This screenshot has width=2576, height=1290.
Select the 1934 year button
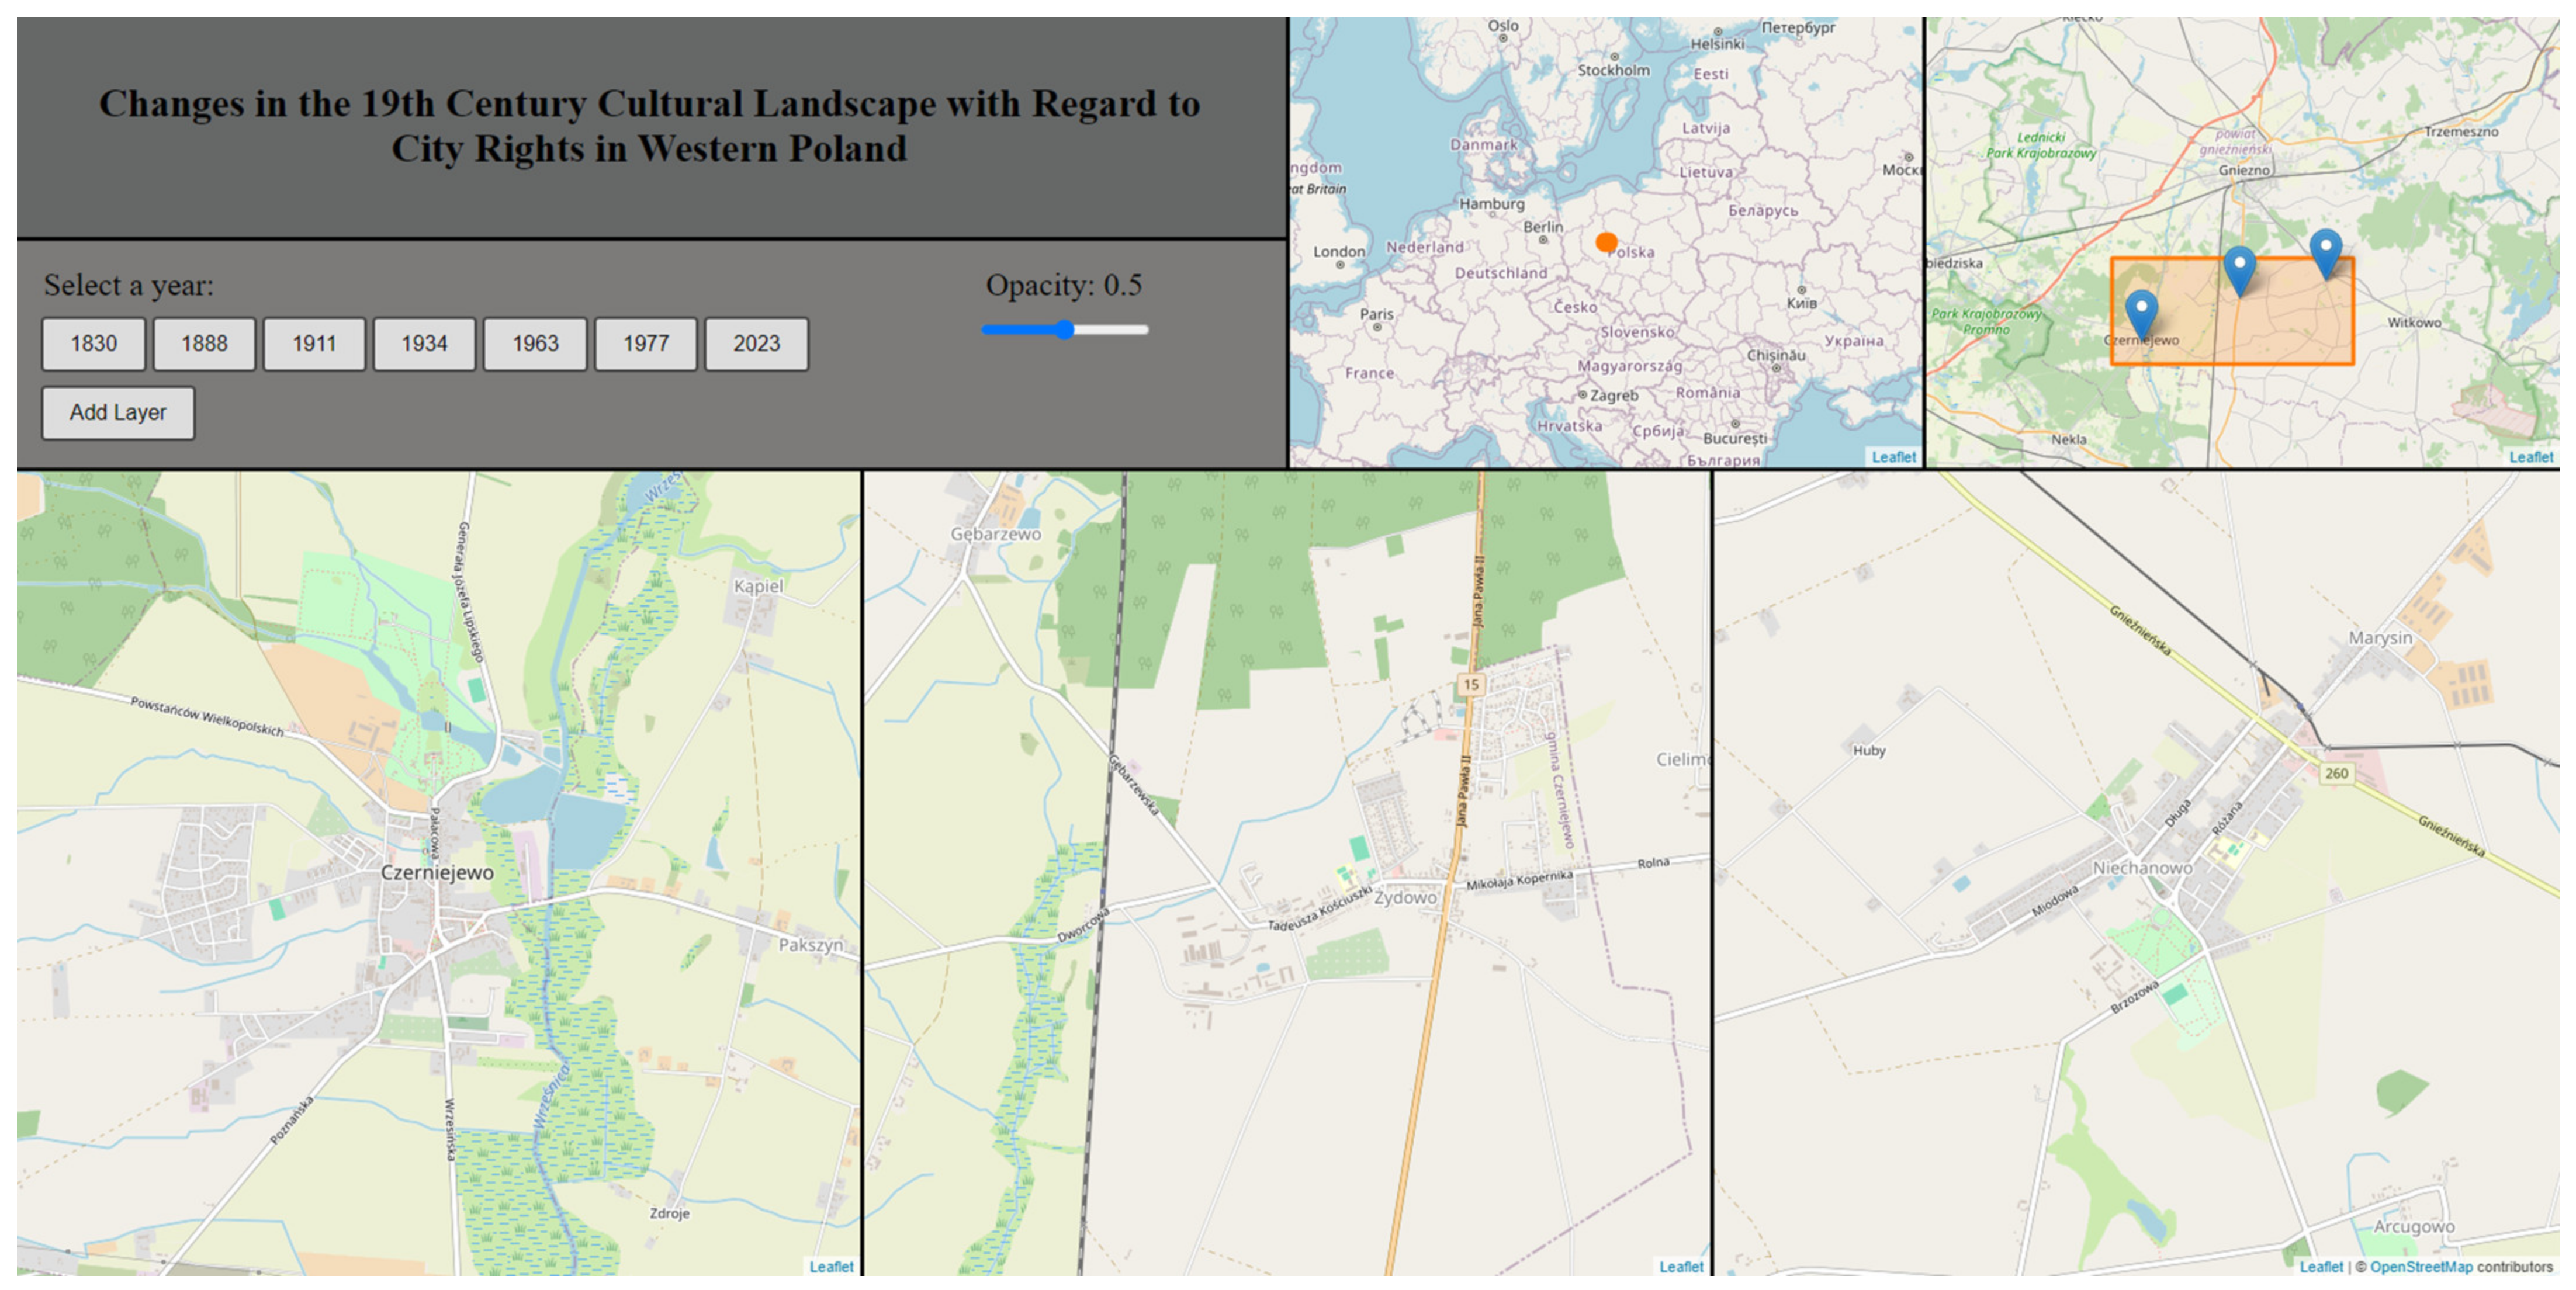pyautogui.click(x=424, y=344)
